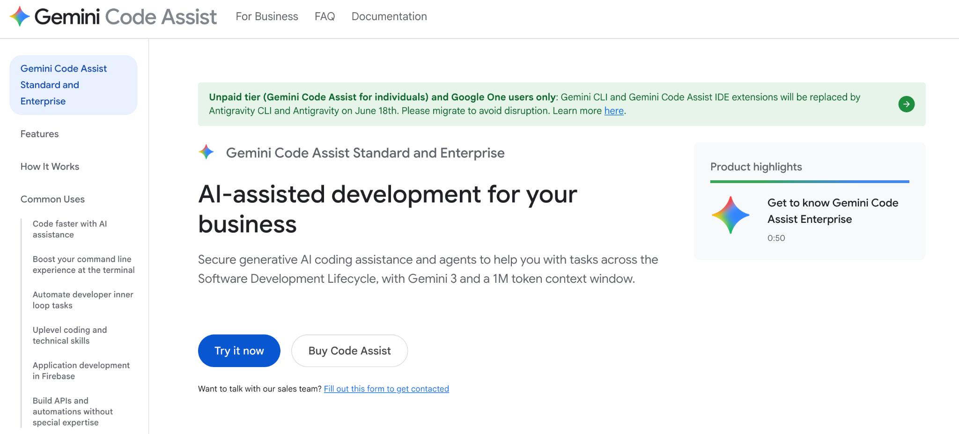Click the 'Gemini Code Assist' wordmark text in header
The width and height of the screenshot is (959, 434).
click(x=125, y=17)
